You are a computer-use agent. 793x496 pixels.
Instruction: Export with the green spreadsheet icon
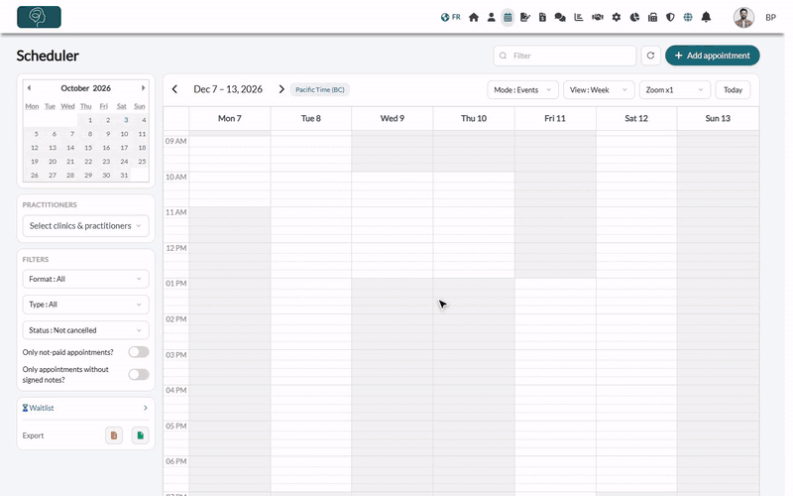[x=141, y=435]
